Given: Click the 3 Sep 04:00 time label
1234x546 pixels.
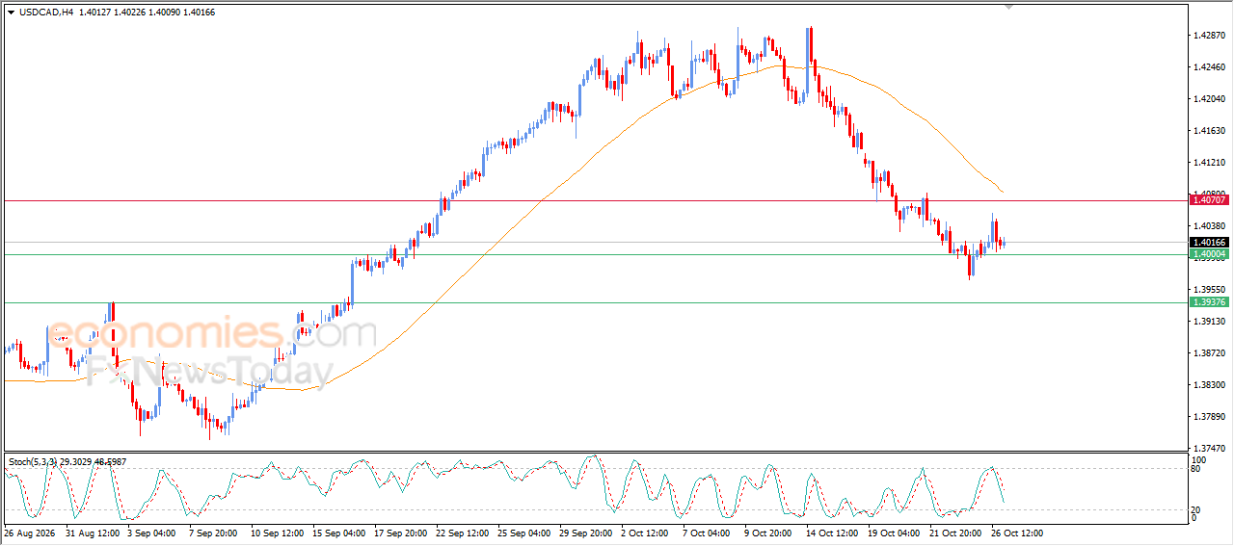Looking at the screenshot, I should click(152, 533).
